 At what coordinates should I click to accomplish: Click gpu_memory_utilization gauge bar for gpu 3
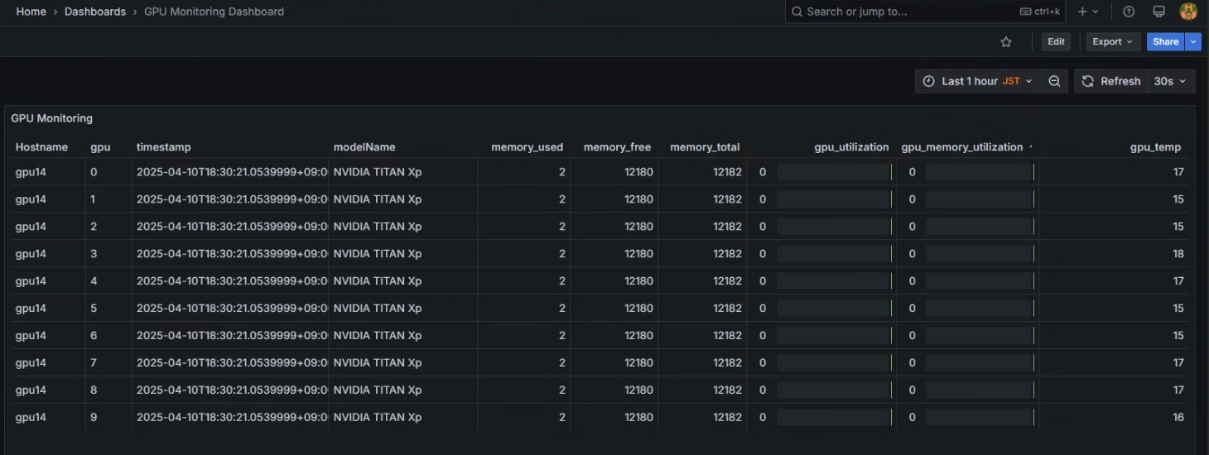[981, 254]
